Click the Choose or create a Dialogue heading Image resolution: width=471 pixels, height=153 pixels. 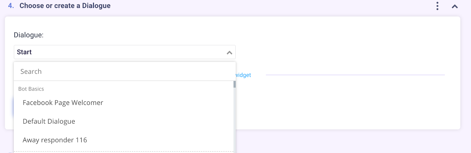click(x=65, y=6)
